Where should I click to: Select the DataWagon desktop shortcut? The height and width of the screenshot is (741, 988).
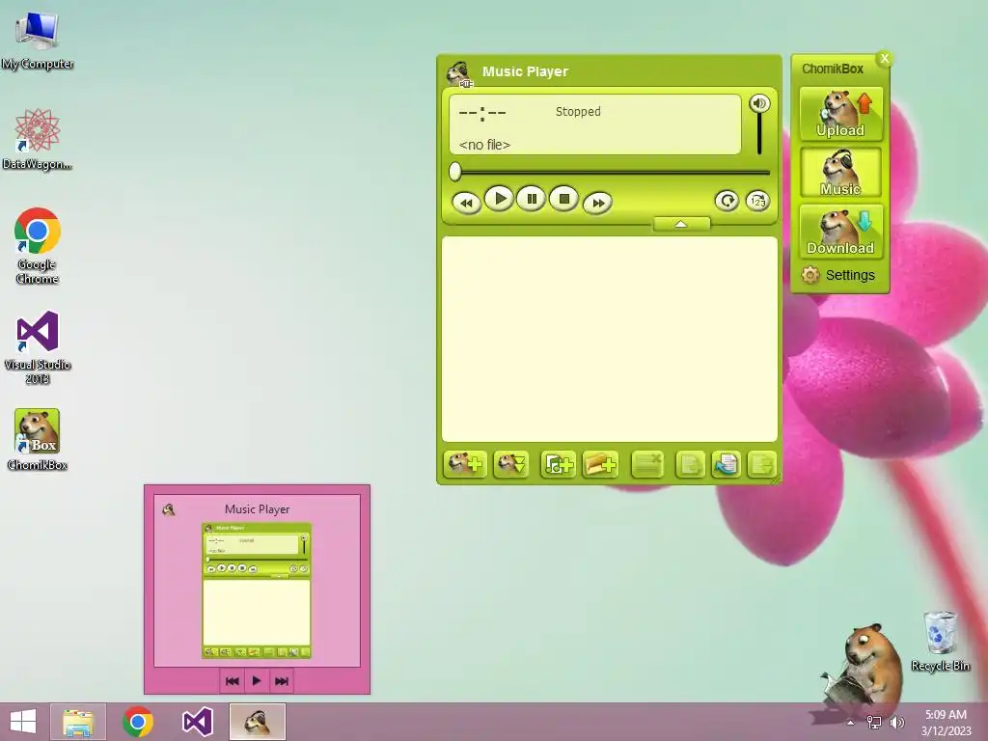38,139
